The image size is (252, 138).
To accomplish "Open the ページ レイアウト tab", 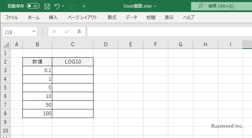I will tap(82, 17).
